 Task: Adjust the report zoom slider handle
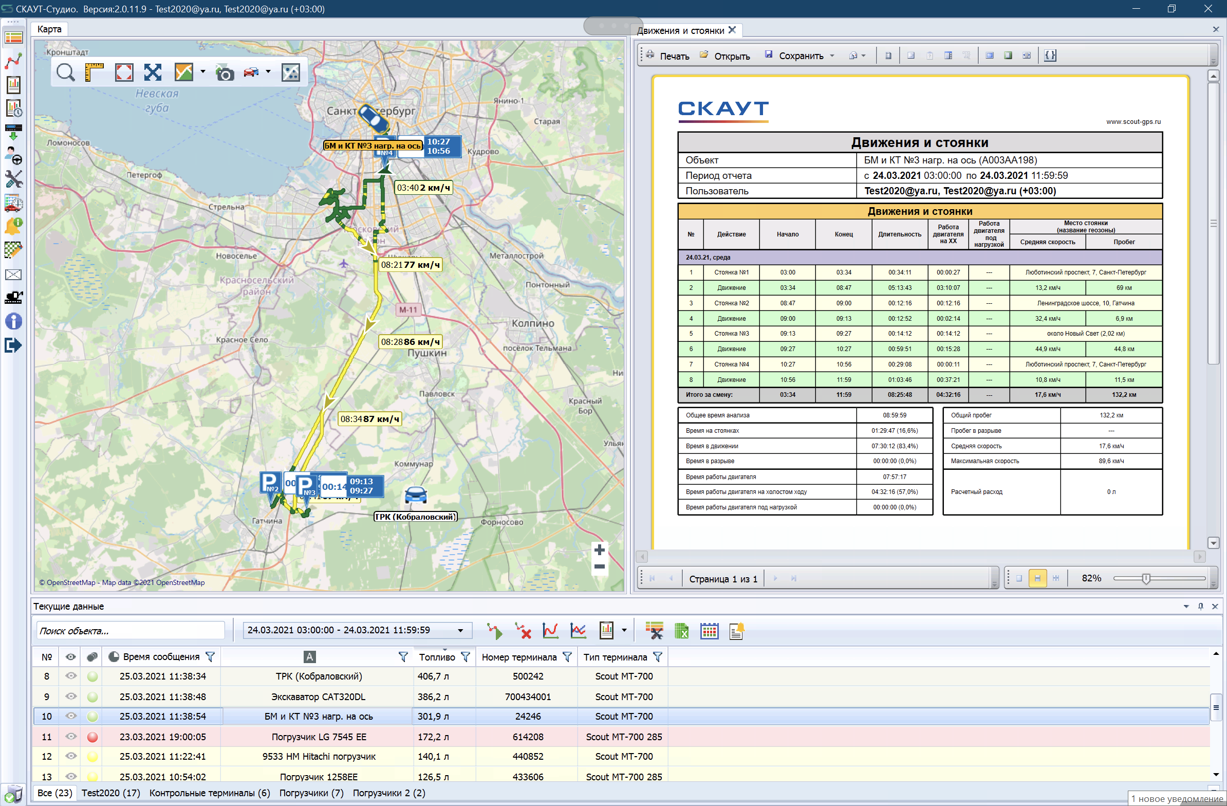(1146, 579)
